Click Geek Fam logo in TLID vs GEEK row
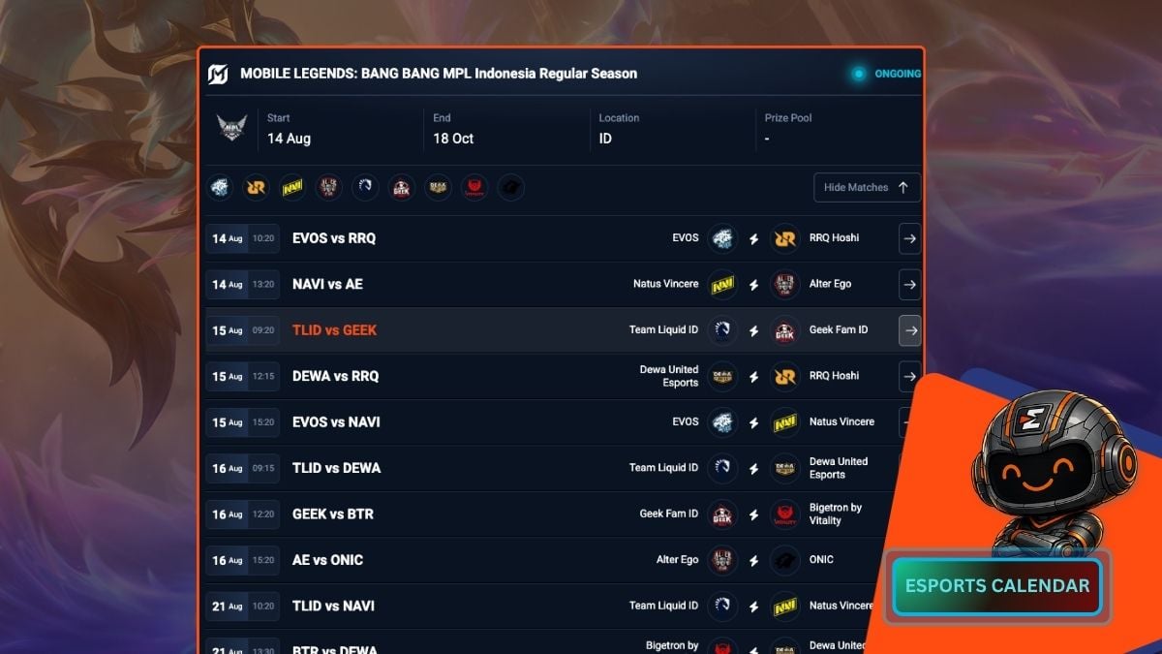 tap(784, 330)
